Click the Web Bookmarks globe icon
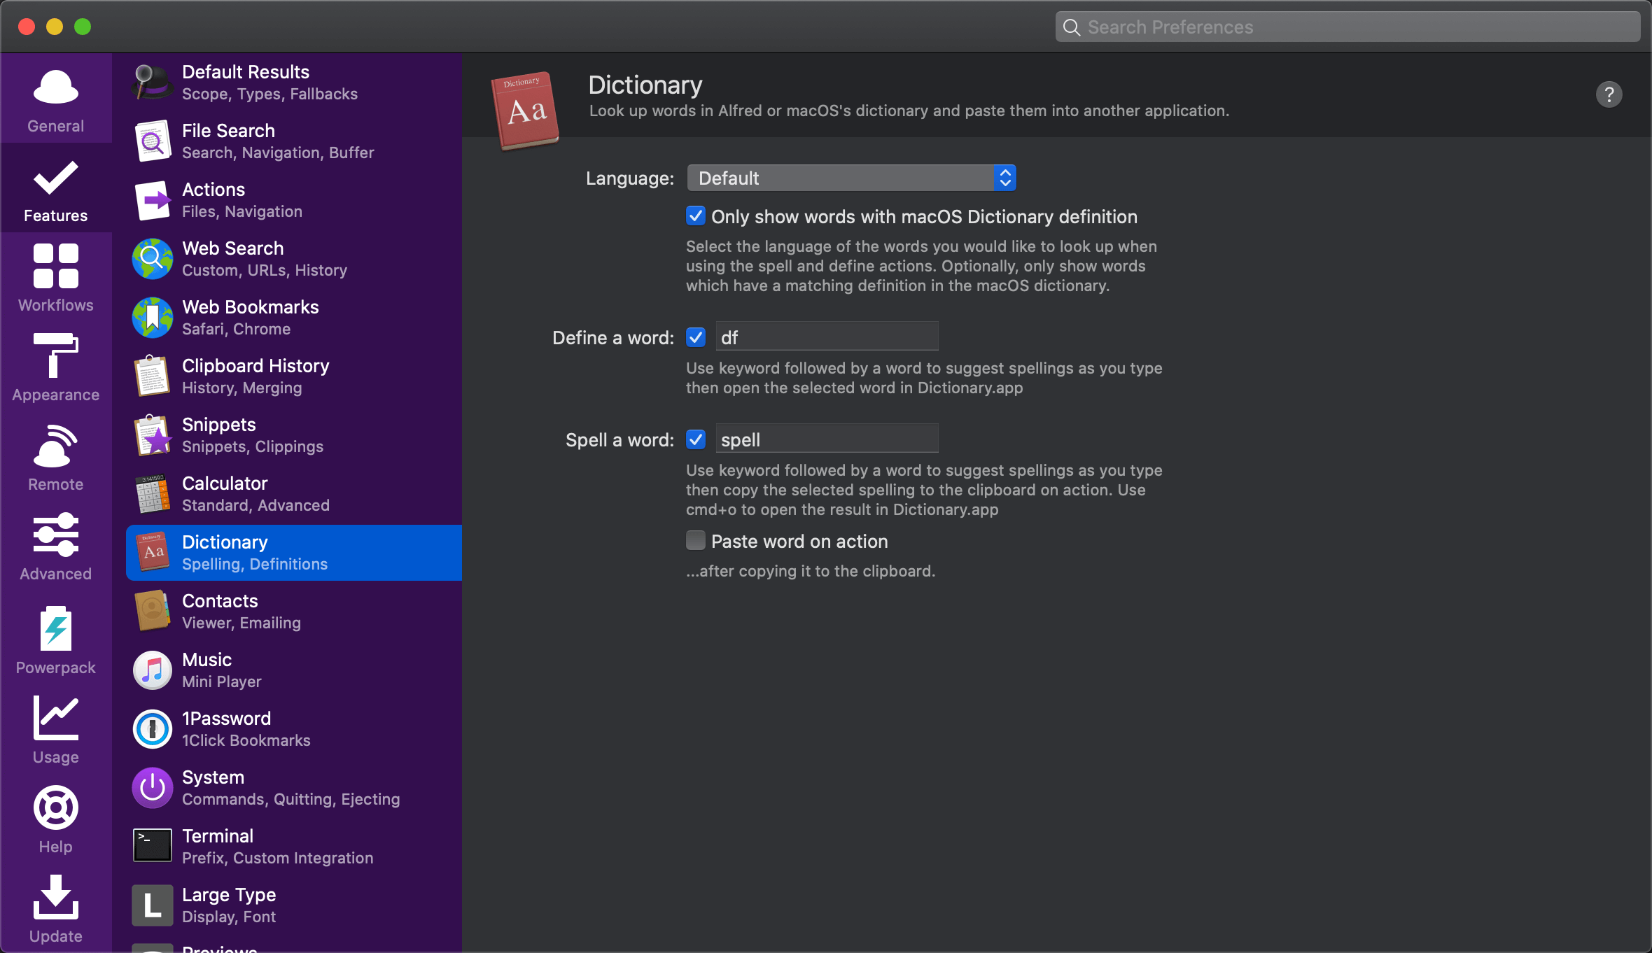1652x953 pixels. click(152, 318)
